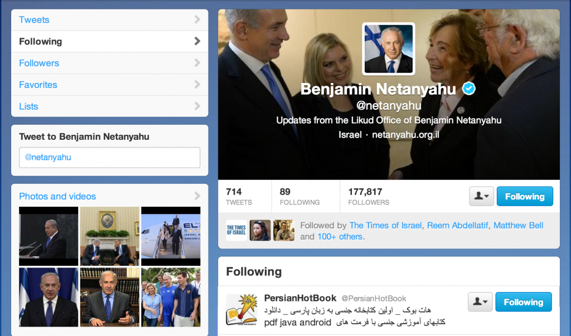Select Followers in the sidebar menu
Screen dimensions: 571x336
(110, 63)
